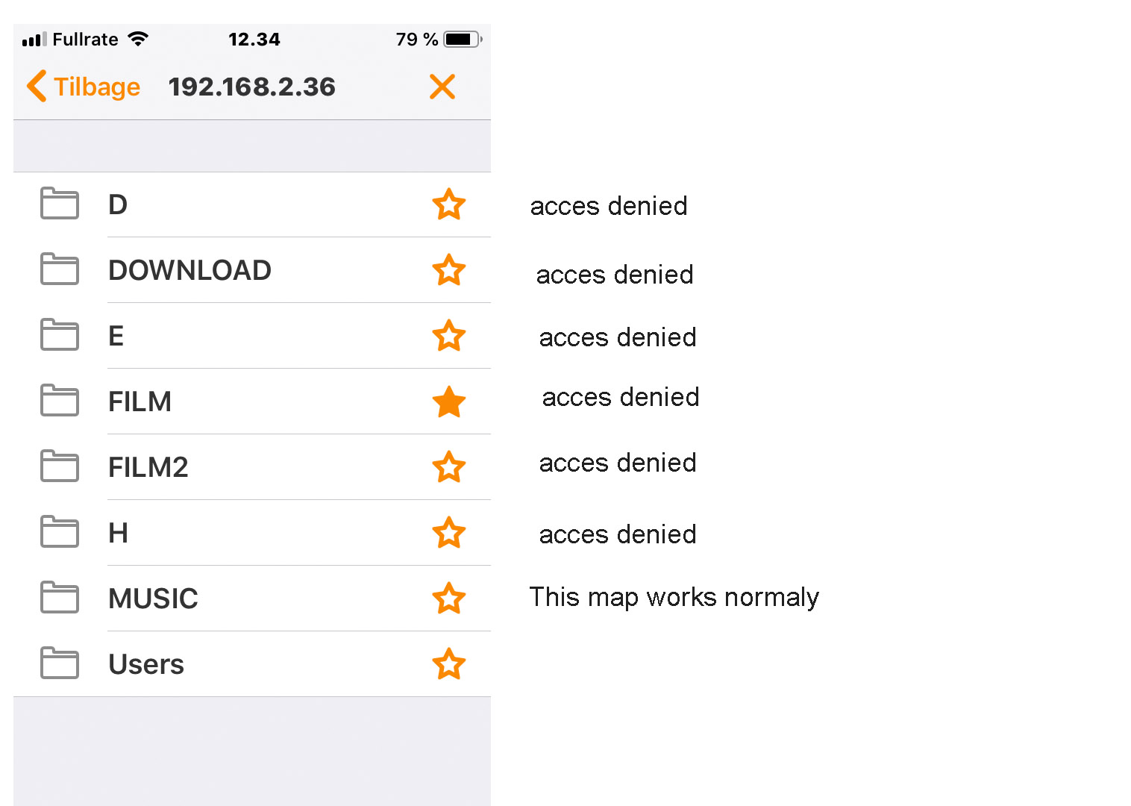This screenshot has height=806, width=1131.
Task: Tap the orange X close icon
Action: (442, 87)
